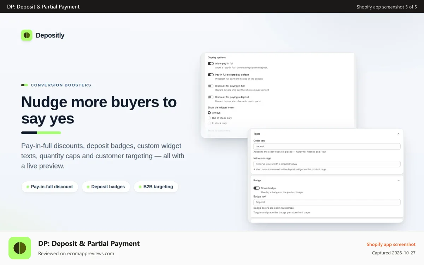This screenshot has height=265, width=424.
Task: Toggle Pay in full selected by default
Action: 211,75
